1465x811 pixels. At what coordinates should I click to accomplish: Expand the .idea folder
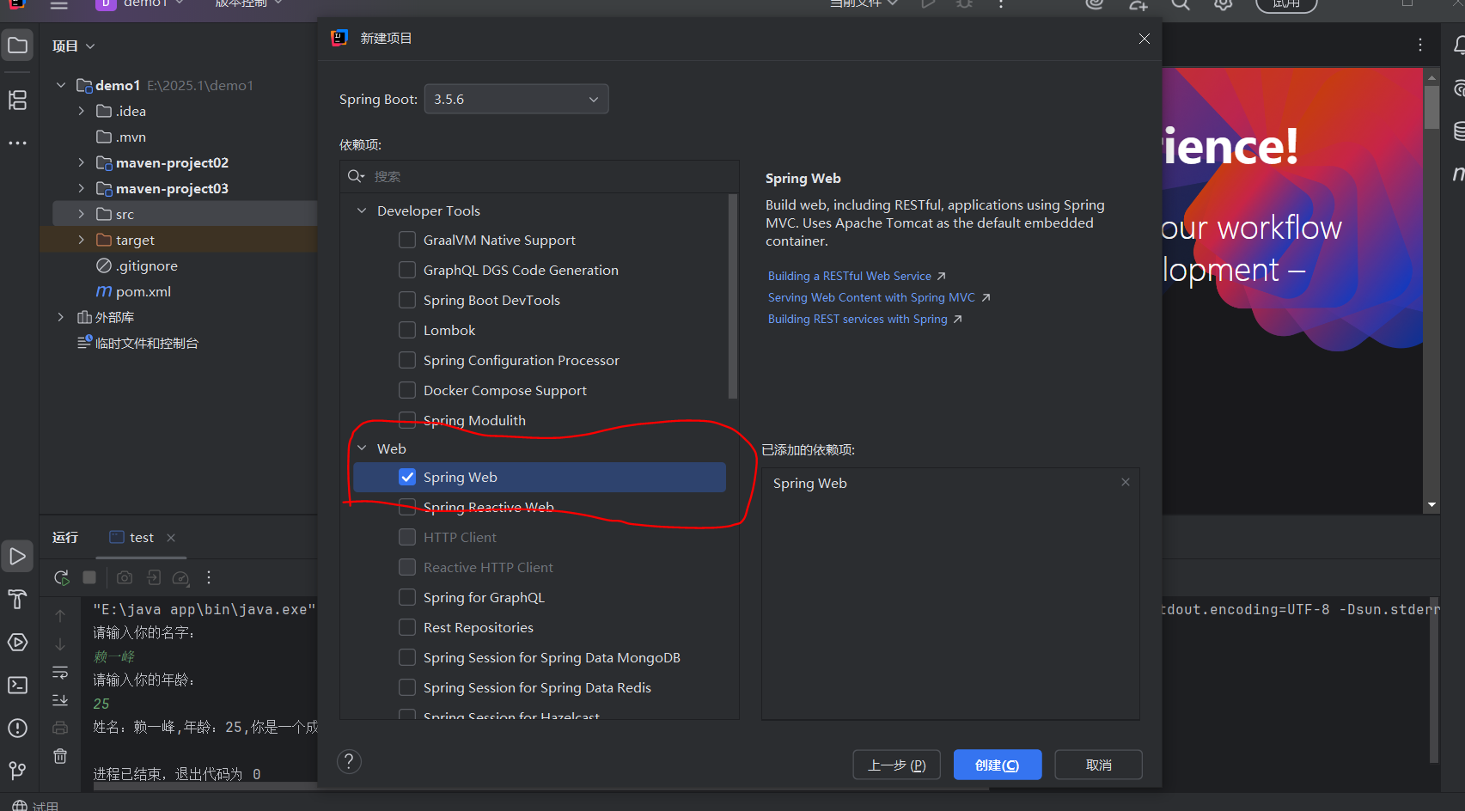point(82,111)
